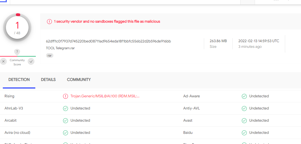Click the green check icon for Ad-Aware
Screen dimensions: 301x144
[x=244, y=96]
